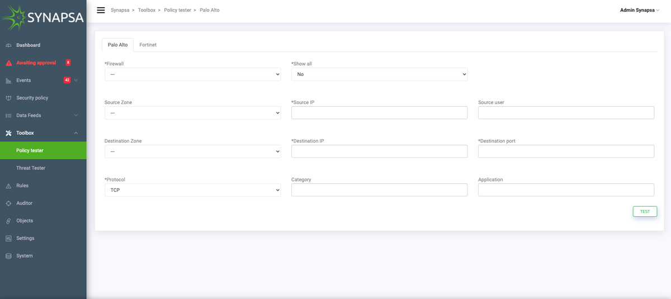The image size is (671, 299).
Task: Open Auditor menu item
Action: coord(43,203)
